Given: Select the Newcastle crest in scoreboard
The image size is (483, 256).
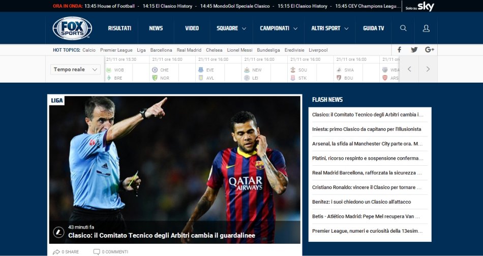Looking at the screenshot, I should (247, 70).
